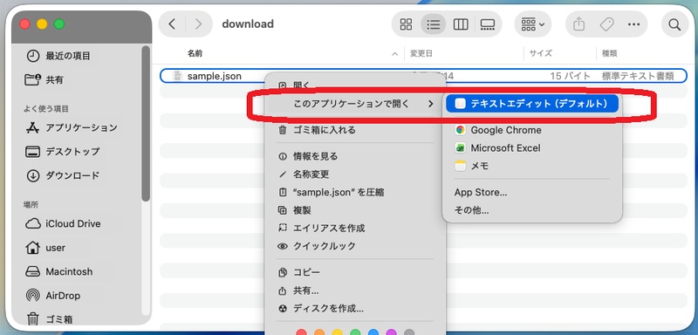Open Macintosh disk in the sidebar

pyautogui.click(x=69, y=271)
